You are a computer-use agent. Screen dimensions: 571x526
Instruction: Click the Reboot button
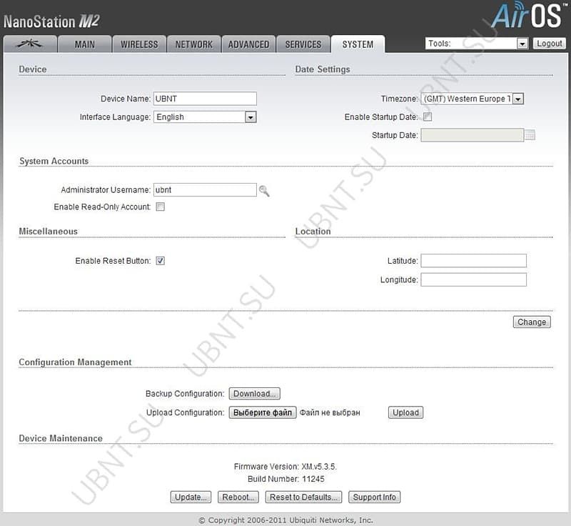coord(238,497)
